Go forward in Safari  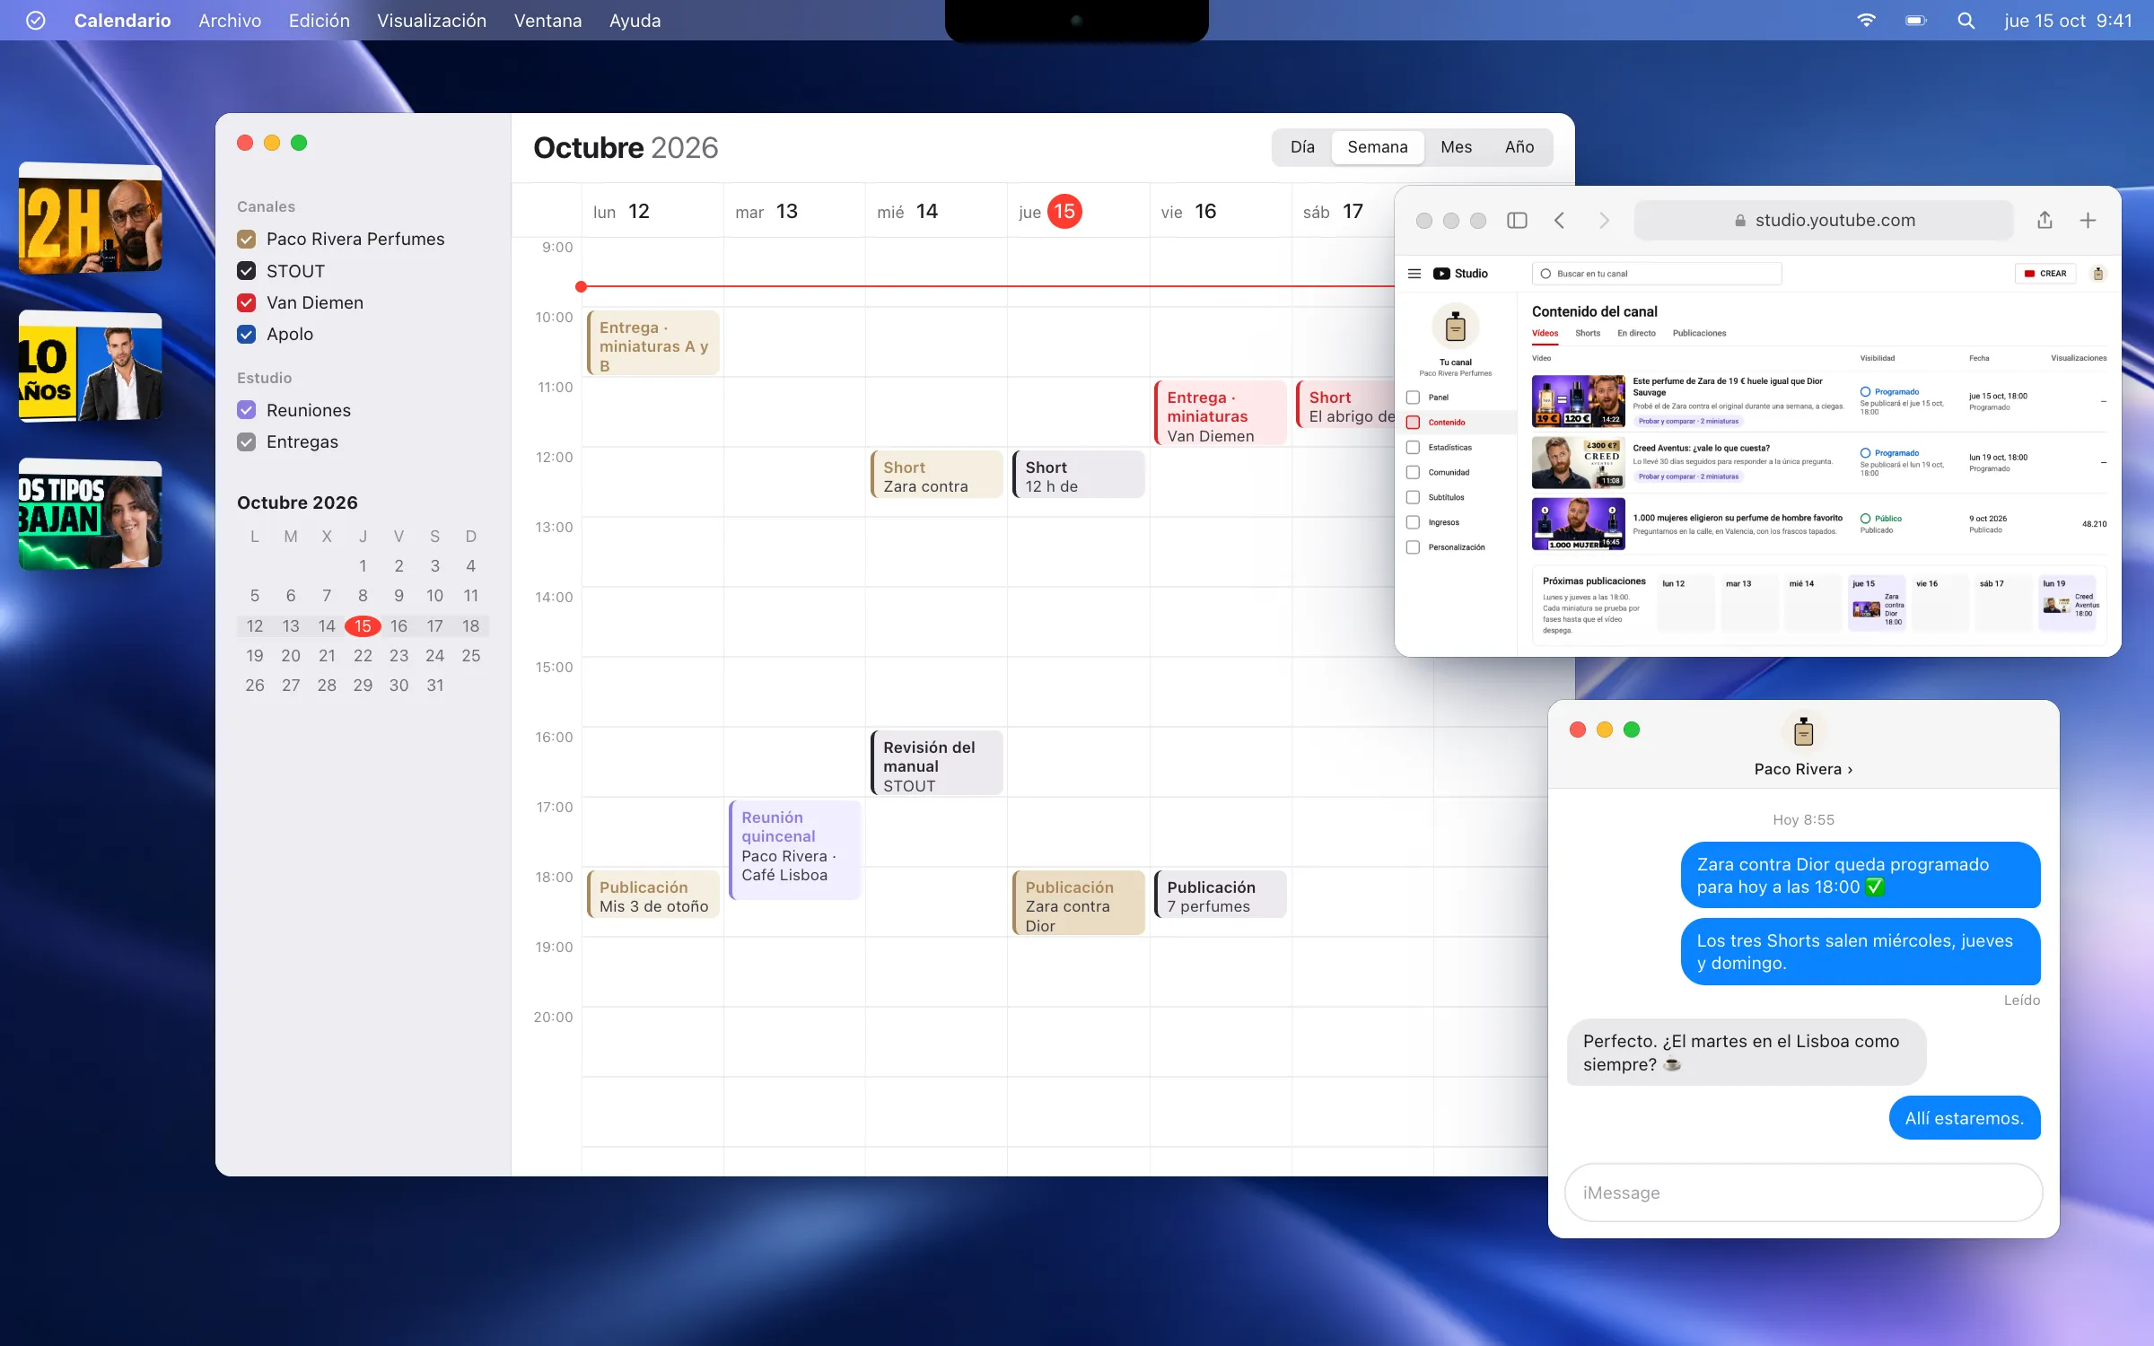[1604, 221]
